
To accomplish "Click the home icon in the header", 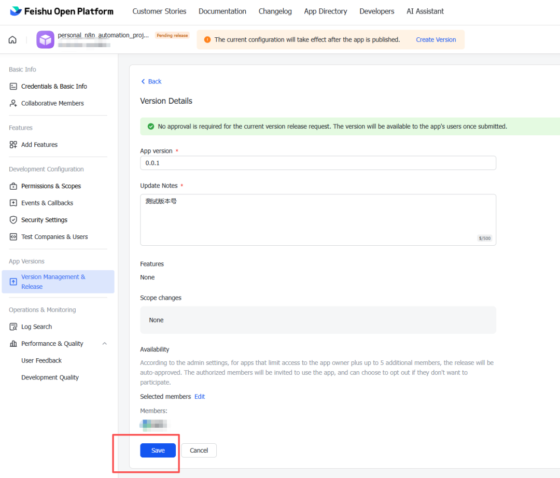I will [12, 40].
